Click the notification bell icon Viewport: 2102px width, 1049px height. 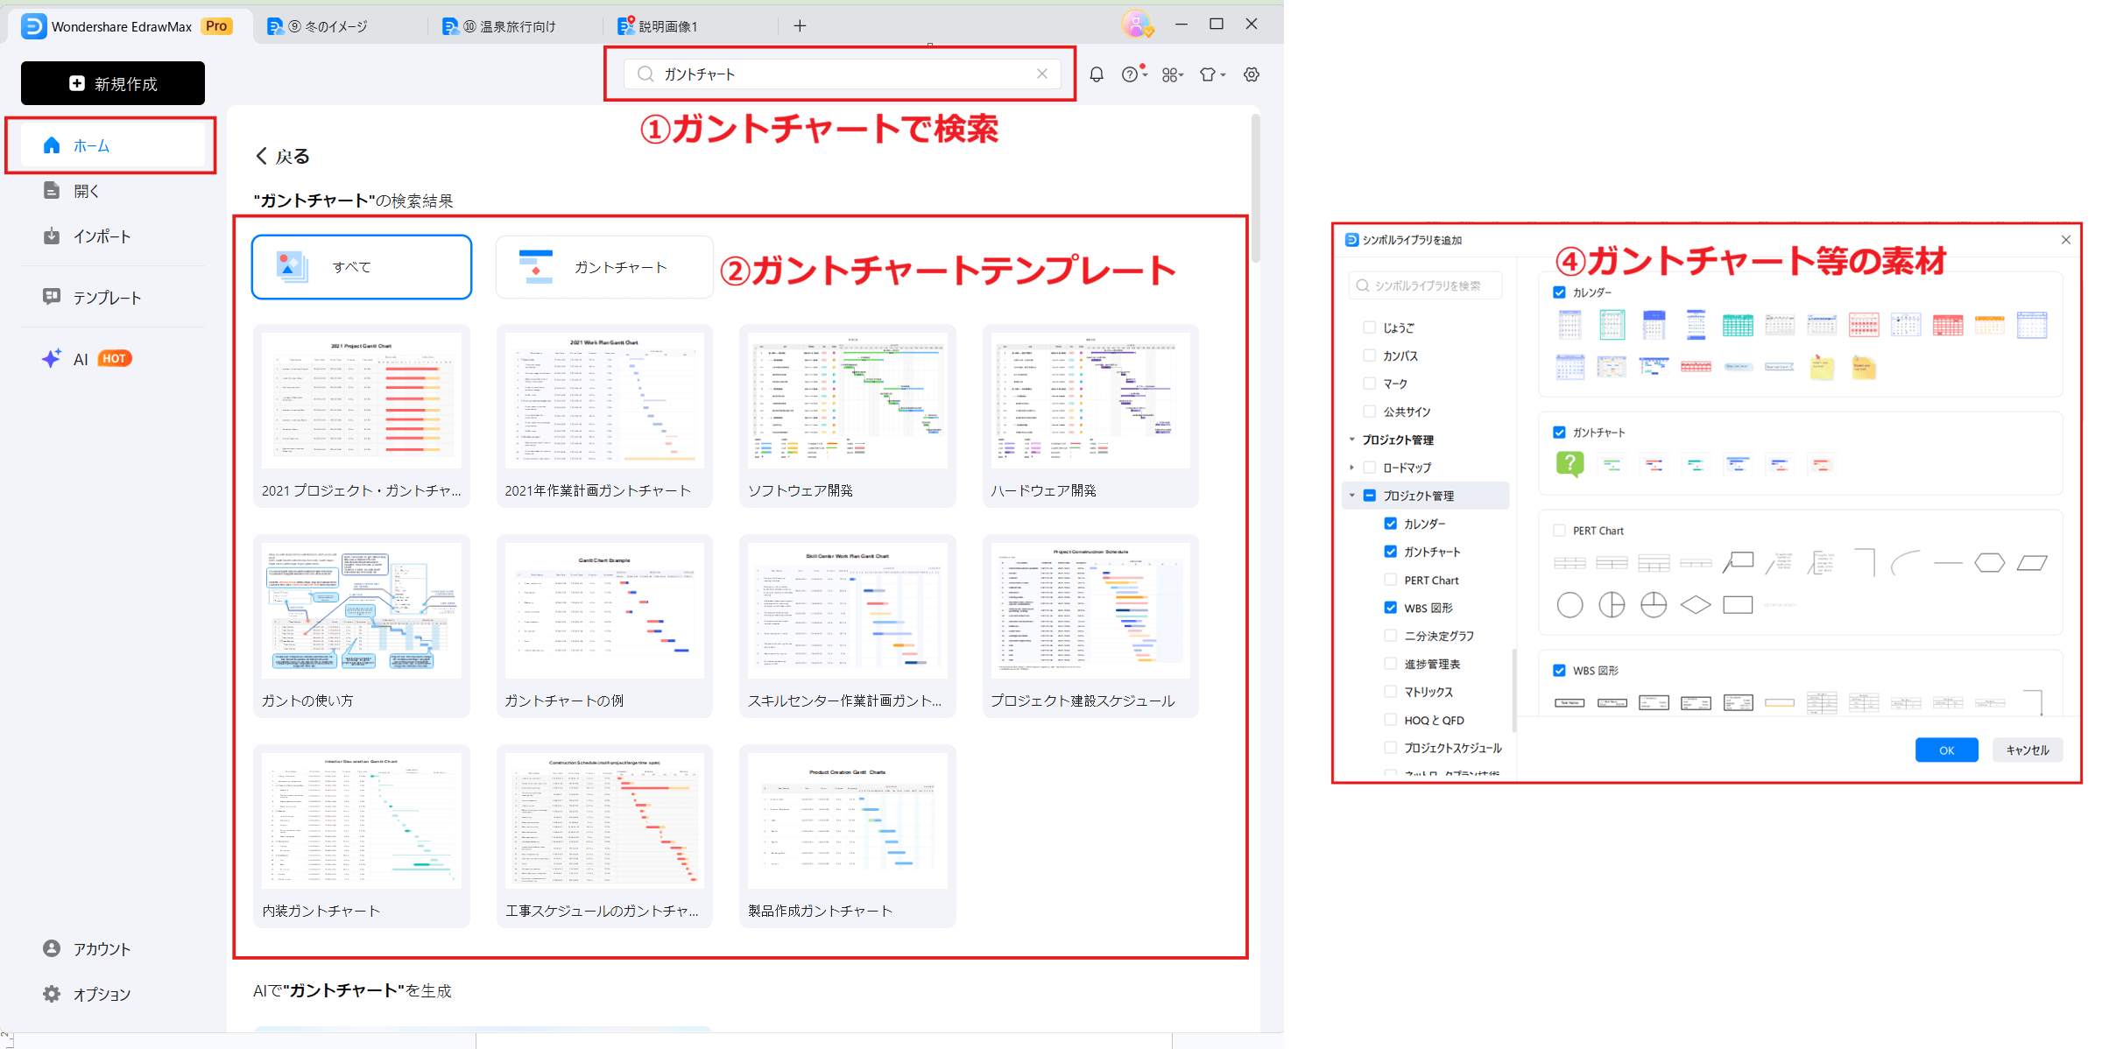click(x=1096, y=74)
